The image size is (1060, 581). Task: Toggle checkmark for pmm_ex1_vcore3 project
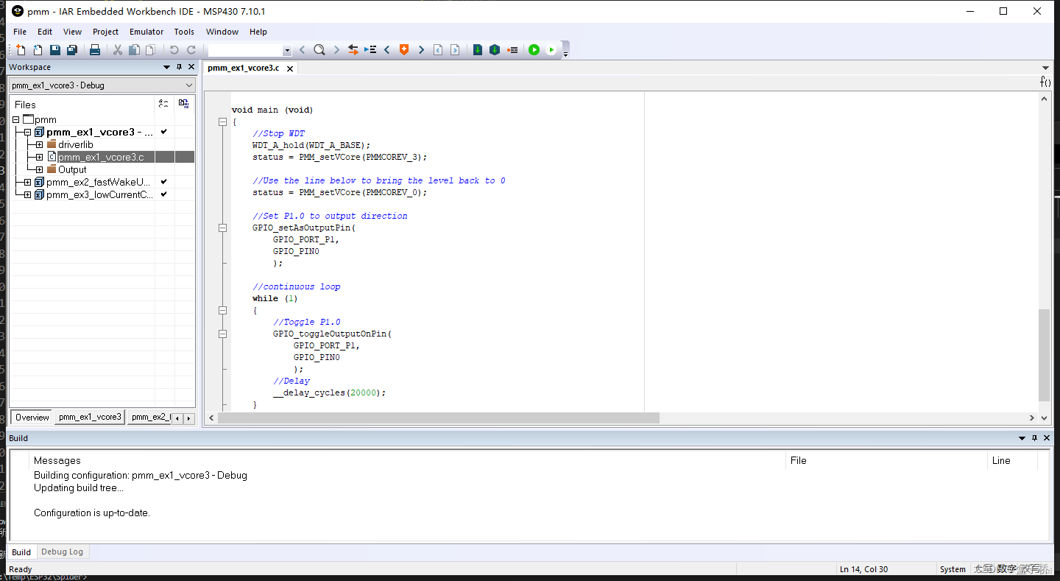click(x=164, y=132)
